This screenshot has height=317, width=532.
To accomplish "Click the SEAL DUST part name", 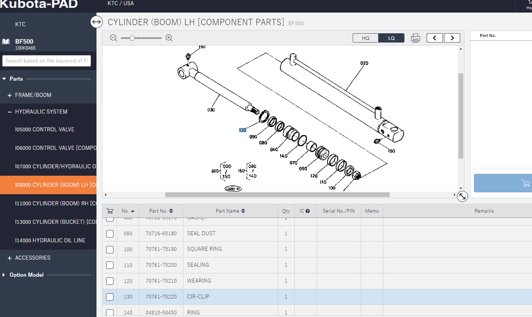I will (x=201, y=233).
